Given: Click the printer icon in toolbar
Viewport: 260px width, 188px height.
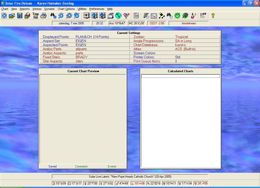Looking at the screenshot, I should [43, 16].
